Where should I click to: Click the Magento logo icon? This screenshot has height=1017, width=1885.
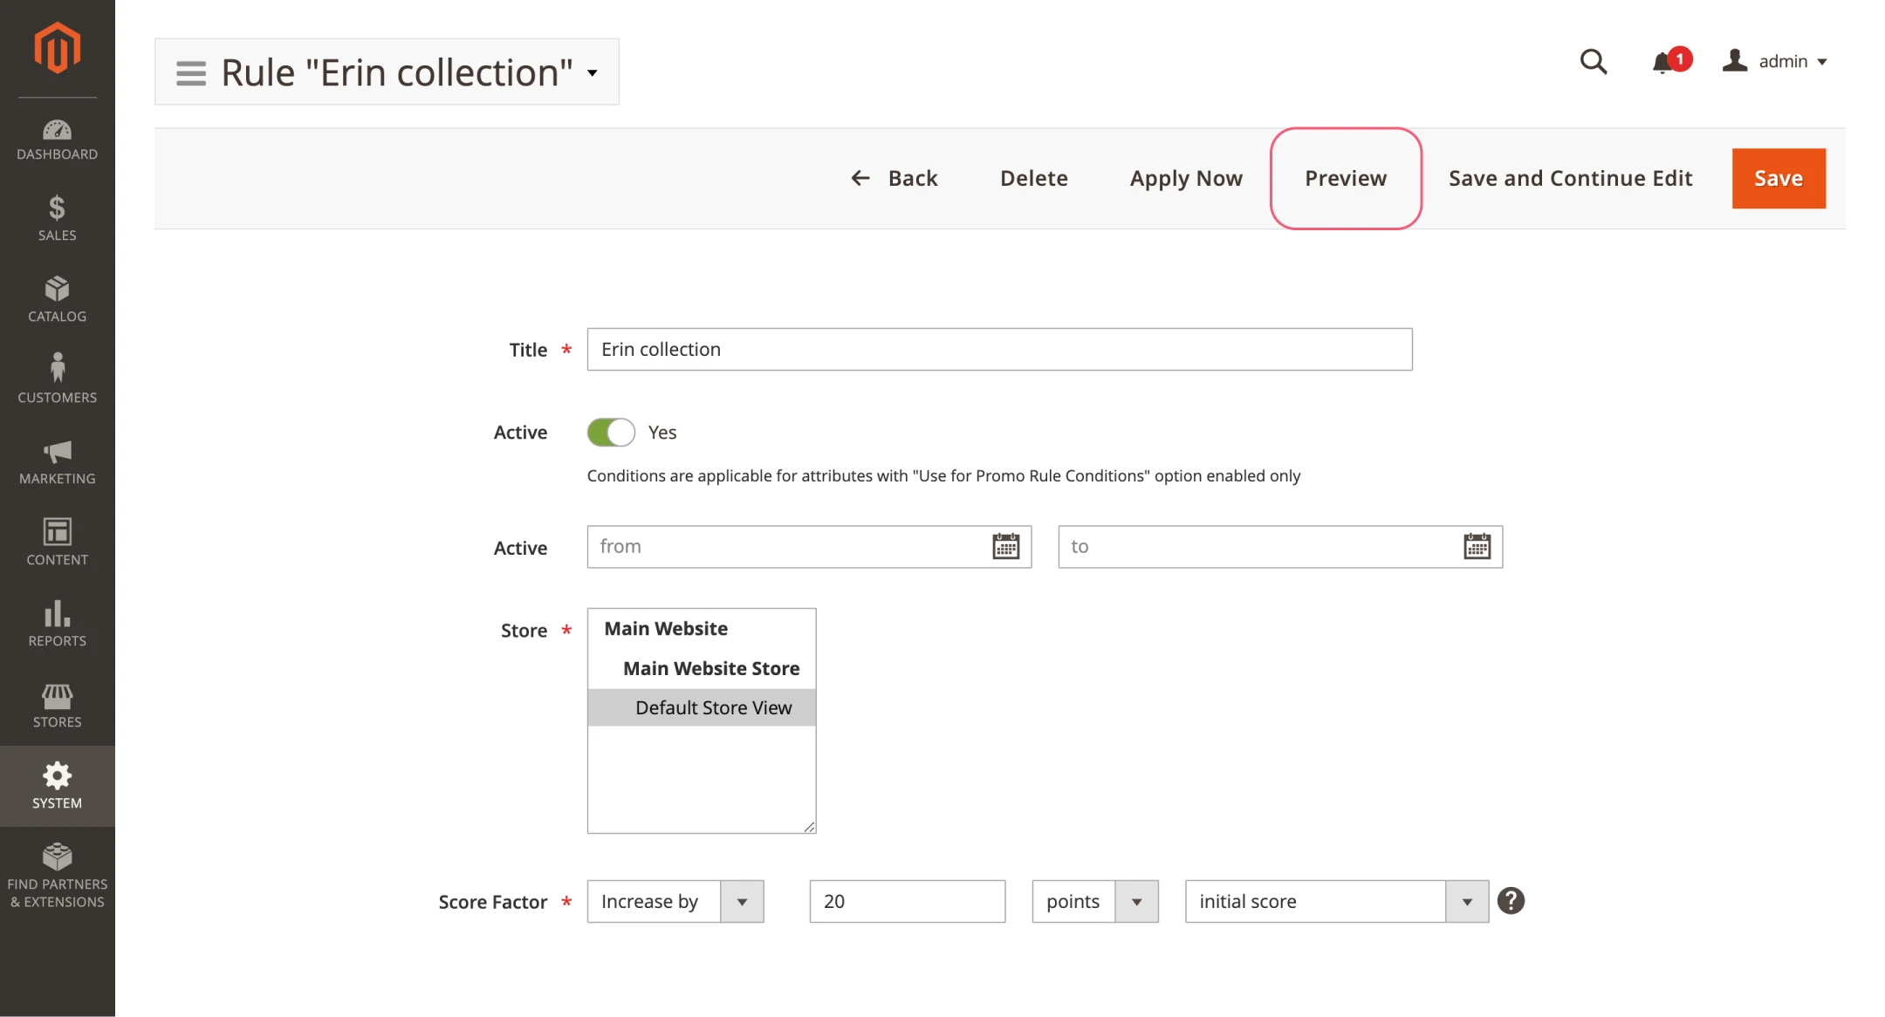point(57,48)
